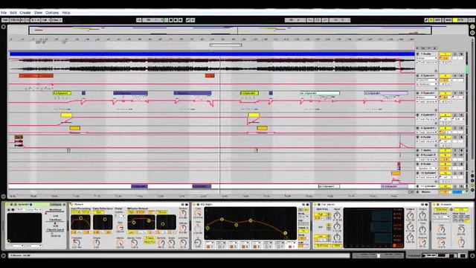Toggle the Spin button in Reverb Early Reflections
476x268 pixels.
point(98,212)
